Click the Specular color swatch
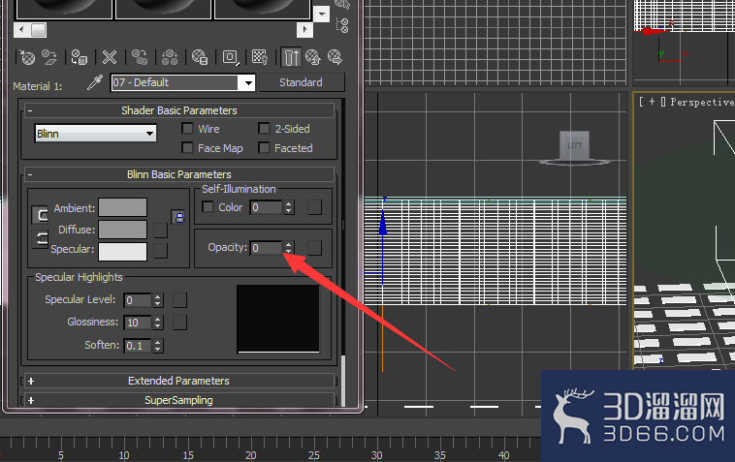Screen dimensions: 735x462 (x=123, y=252)
